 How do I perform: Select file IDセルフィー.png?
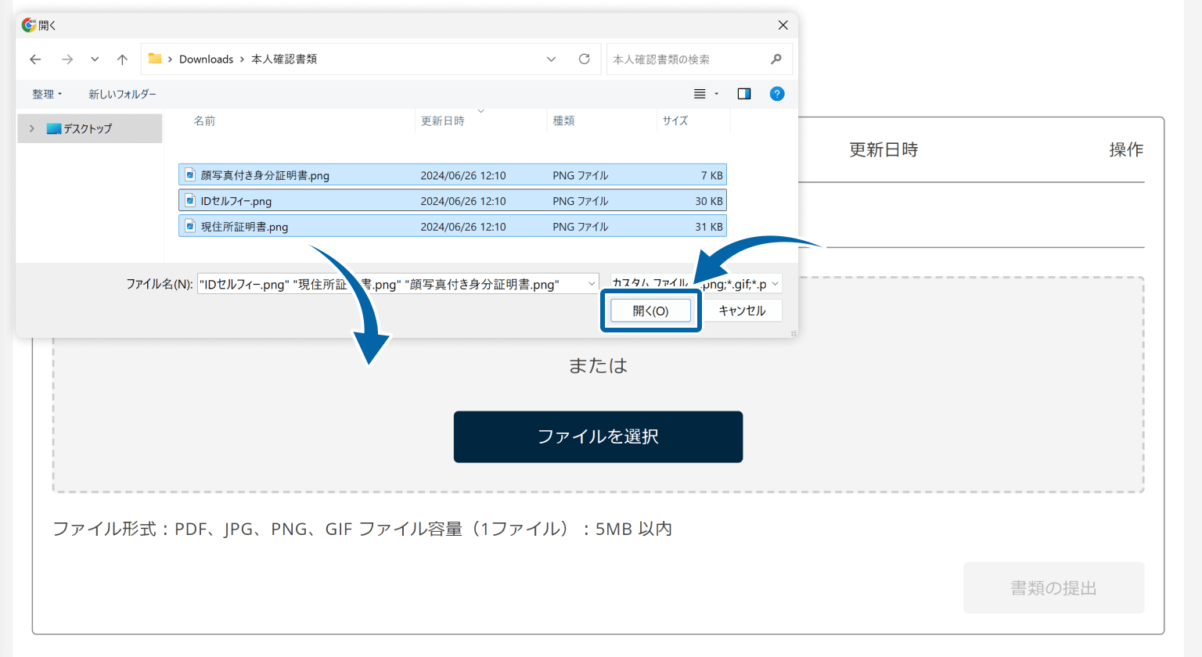(452, 201)
